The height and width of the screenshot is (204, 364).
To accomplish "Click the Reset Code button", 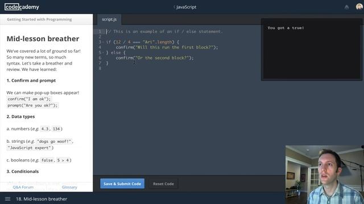I will [x=163, y=184].
